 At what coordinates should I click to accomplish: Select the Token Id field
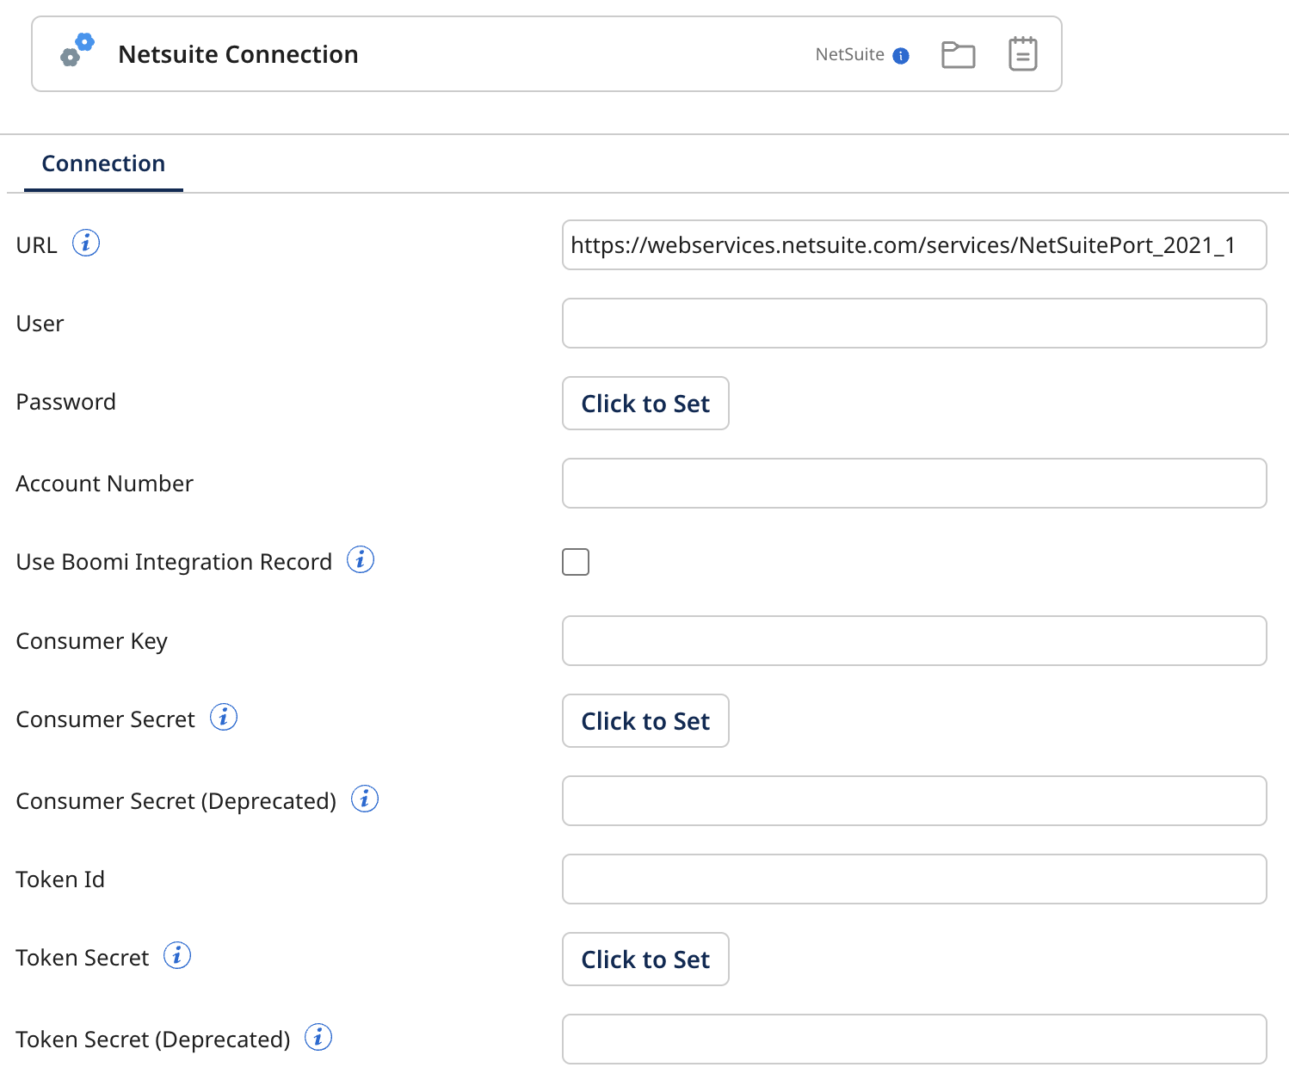914,879
